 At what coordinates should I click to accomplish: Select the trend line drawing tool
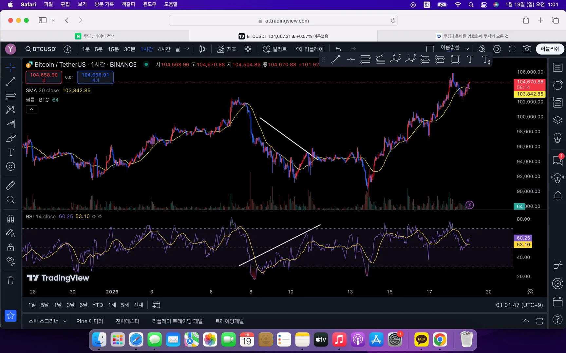10,82
